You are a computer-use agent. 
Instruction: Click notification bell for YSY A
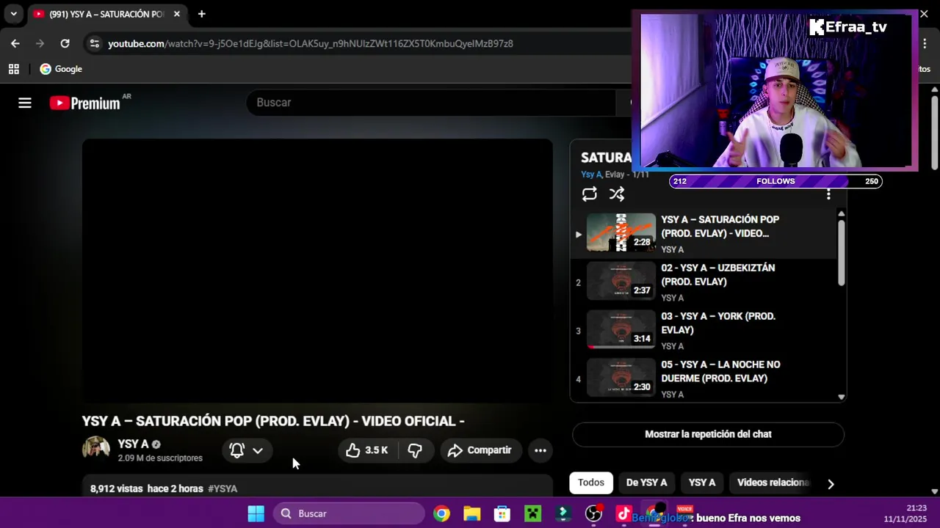pyautogui.click(x=236, y=450)
